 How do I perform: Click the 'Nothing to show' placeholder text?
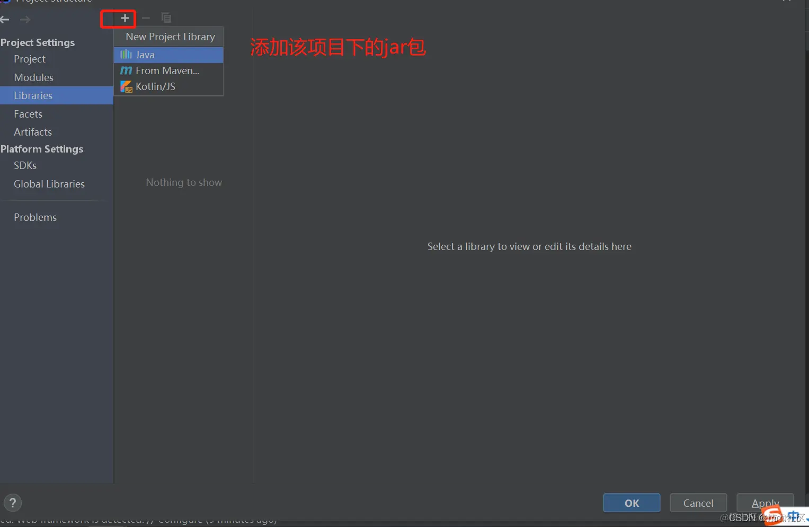point(184,182)
